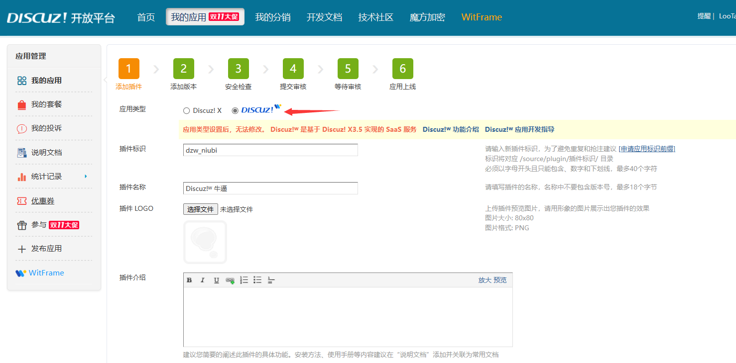Select the Bold formatting icon in plugin intro editor
The image size is (736, 363).
pos(189,280)
